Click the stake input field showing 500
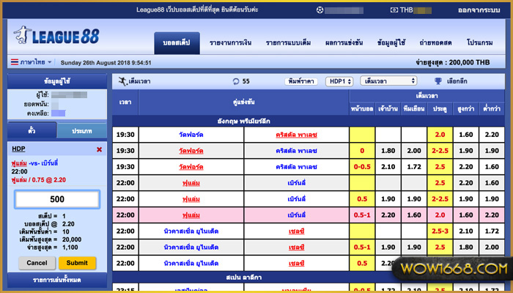This screenshot has width=513, height=293. point(57,199)
